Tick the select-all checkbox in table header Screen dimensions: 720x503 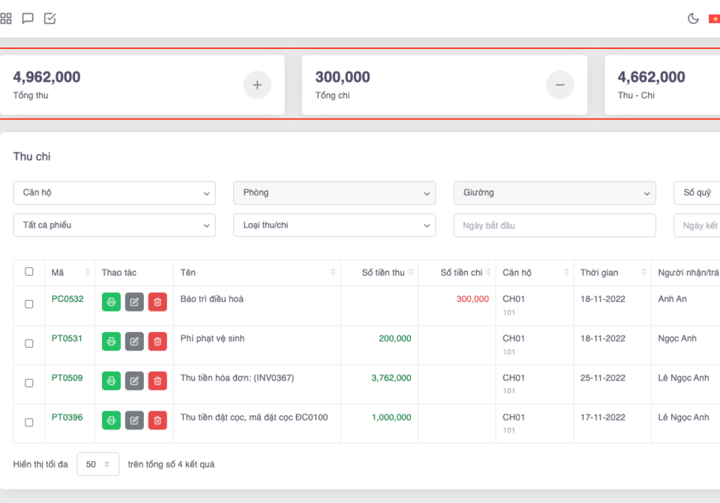29,272
